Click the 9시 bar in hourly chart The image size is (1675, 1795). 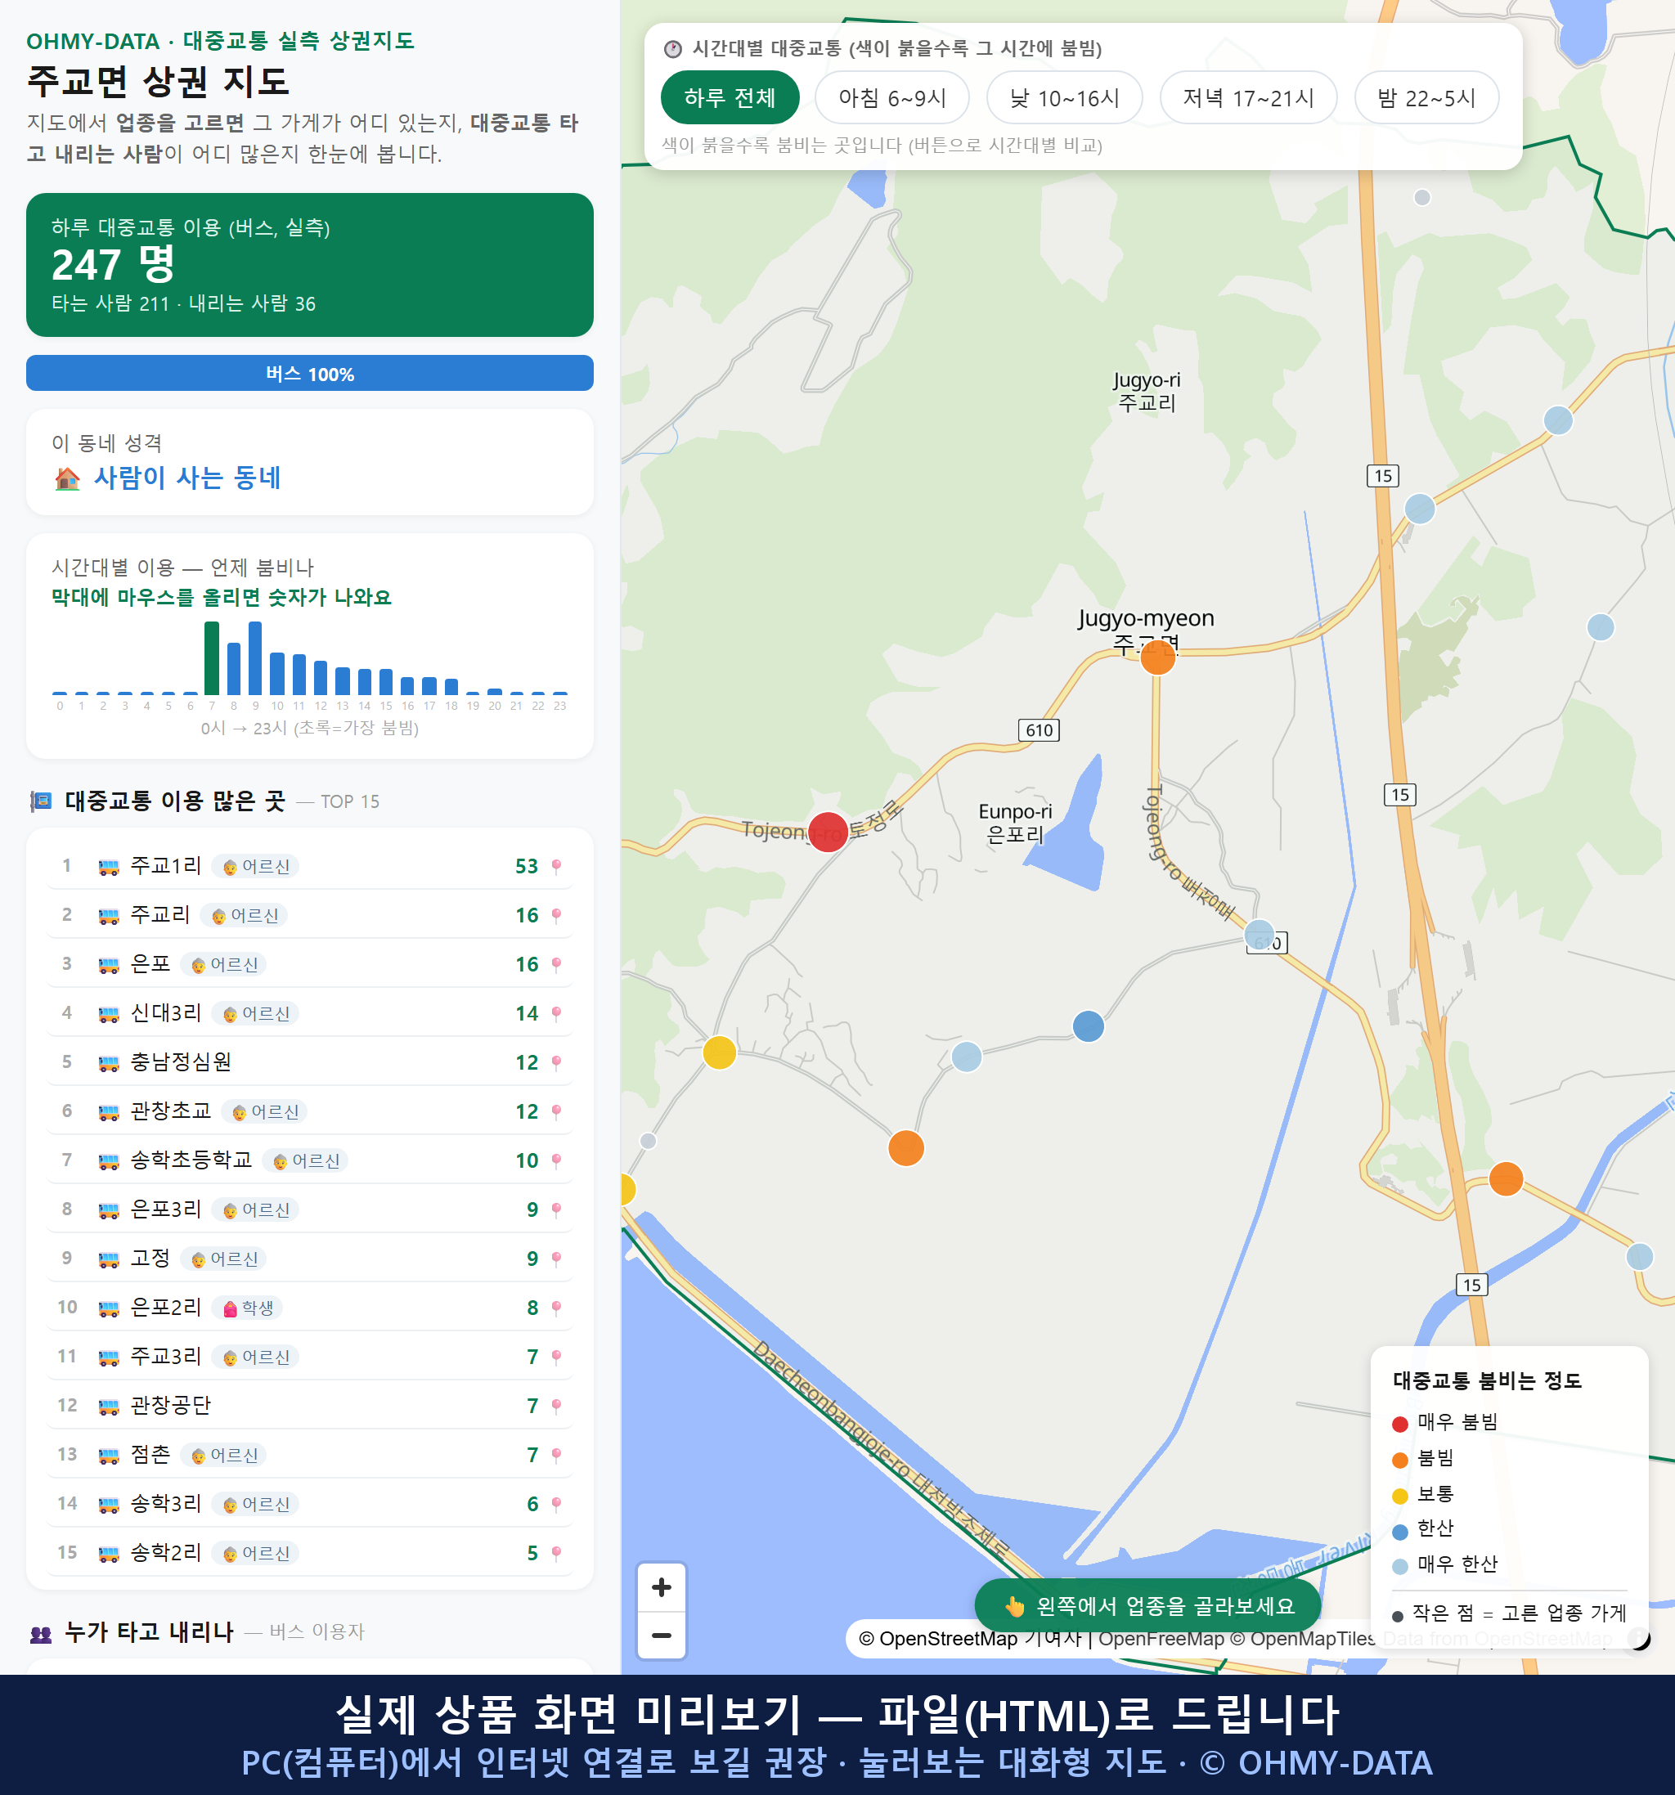pyautogui.click(x=255, y=658)
